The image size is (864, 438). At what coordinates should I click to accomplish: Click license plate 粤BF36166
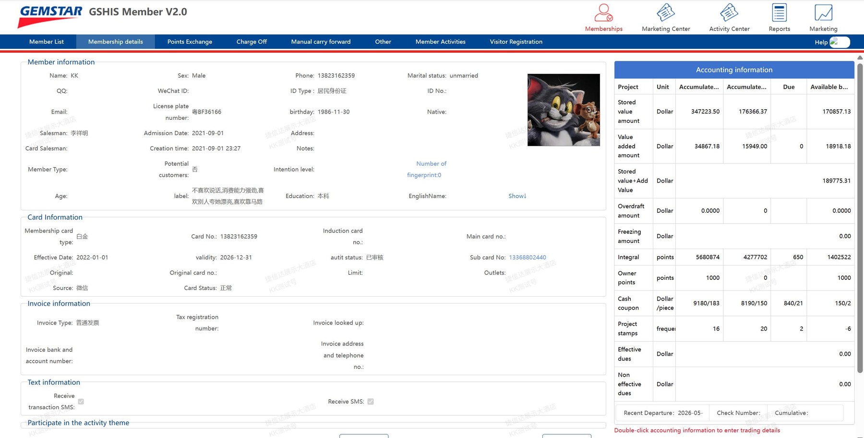207,112
